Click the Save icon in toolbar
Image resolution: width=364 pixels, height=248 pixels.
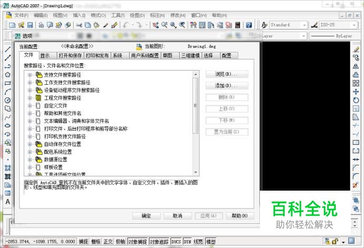pos(30,25)
